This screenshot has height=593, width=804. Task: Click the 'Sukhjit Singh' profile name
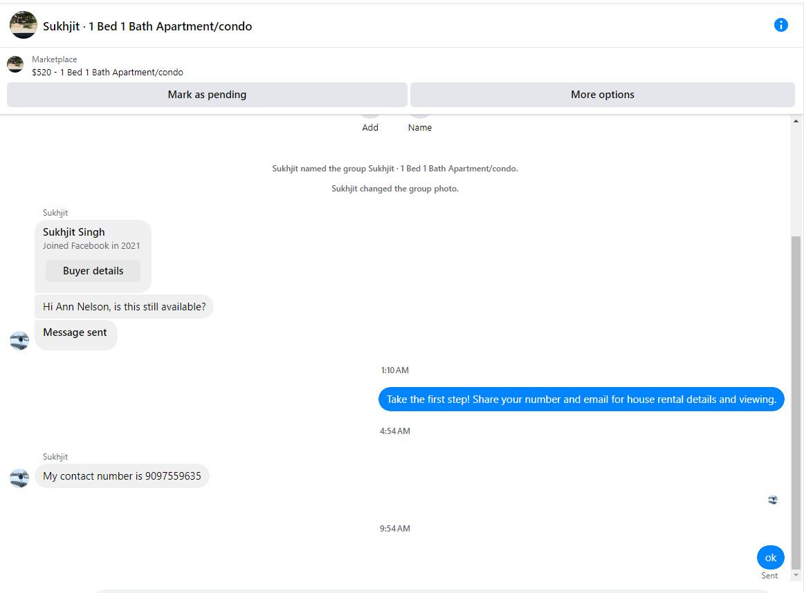tap(74, 232)
